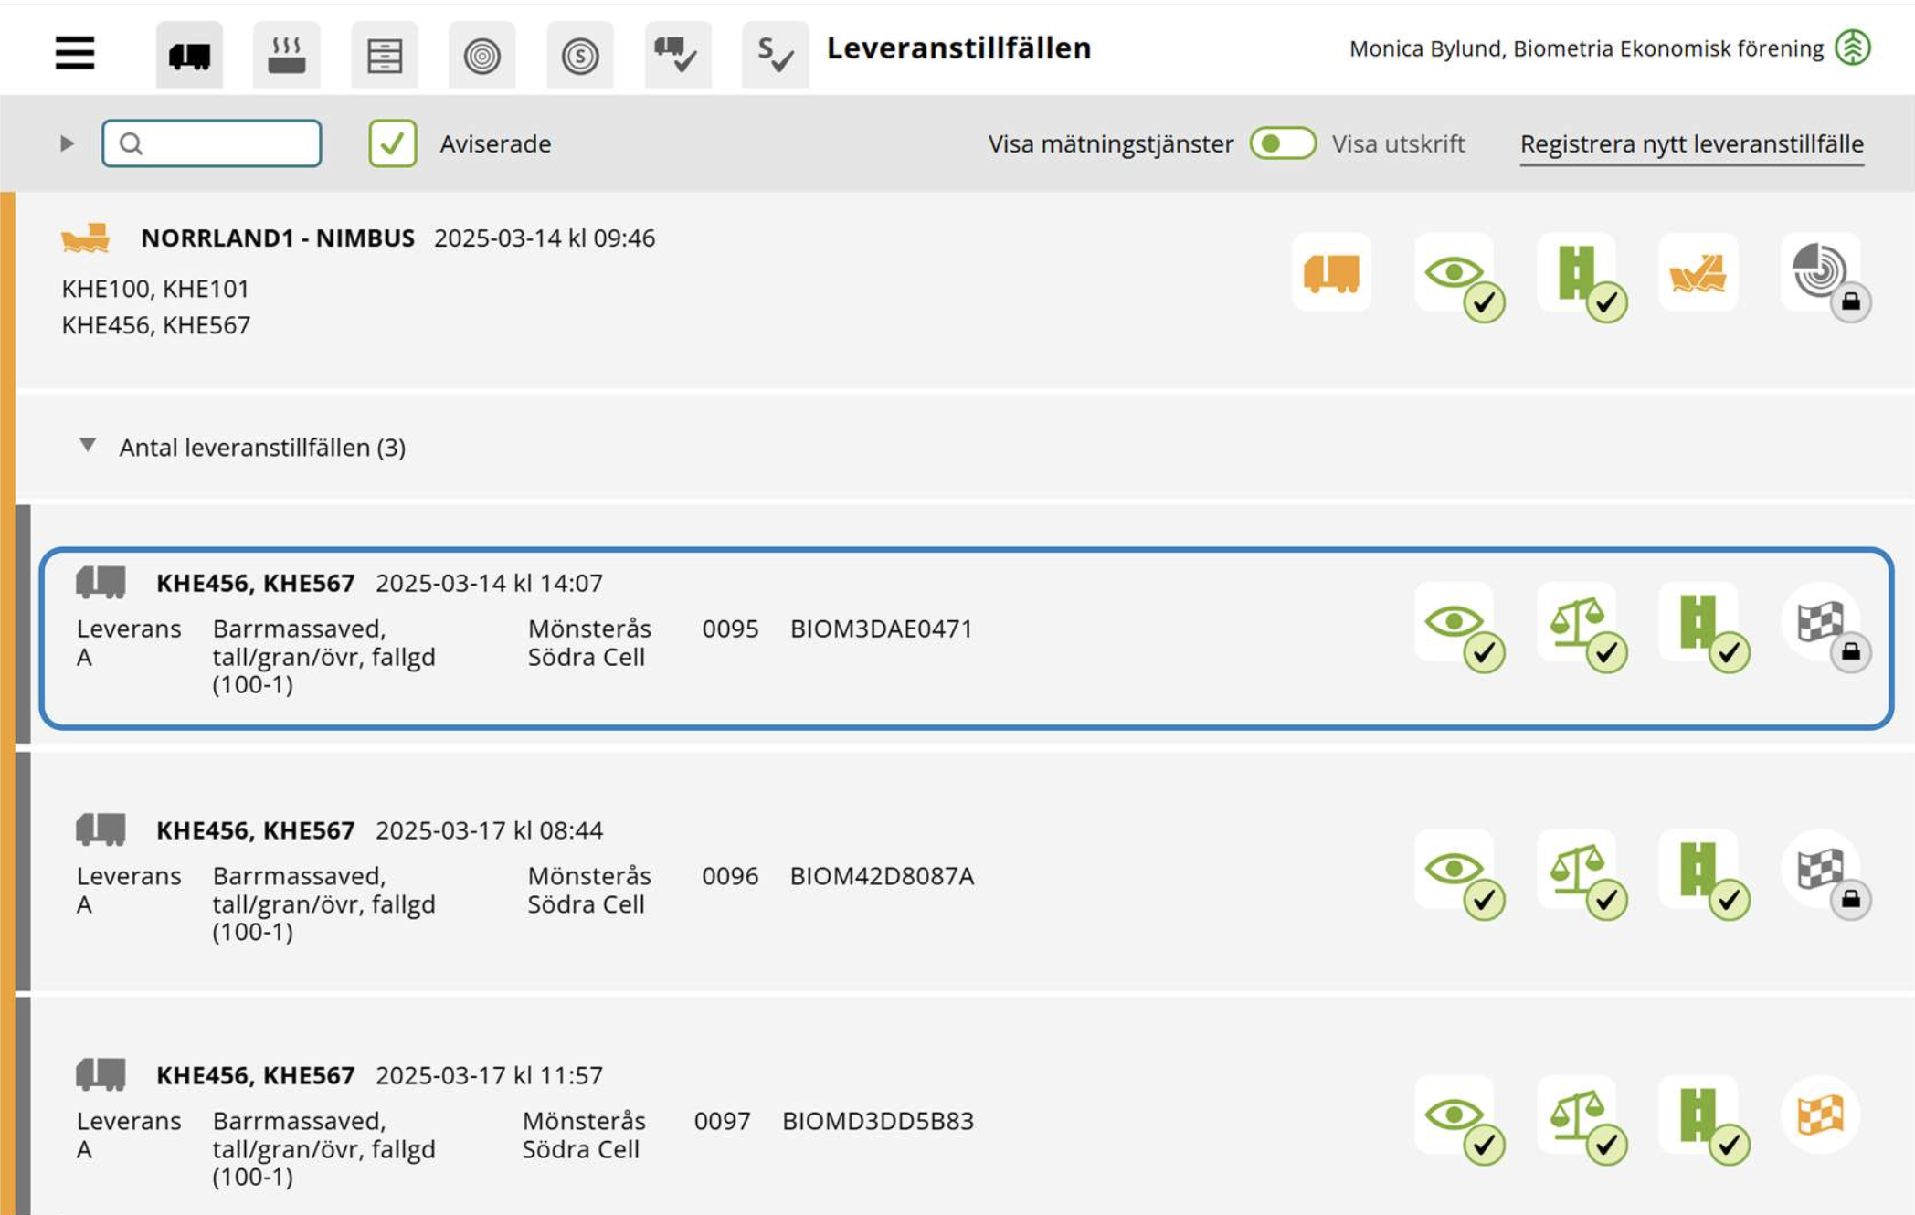Open the S with checkmark toolbar icon

coord(776,55)
